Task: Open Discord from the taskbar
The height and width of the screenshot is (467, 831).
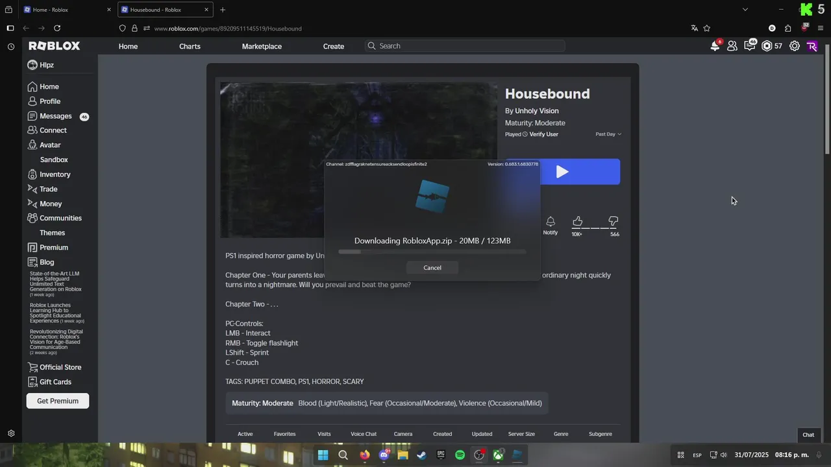Action: [384, 455]
